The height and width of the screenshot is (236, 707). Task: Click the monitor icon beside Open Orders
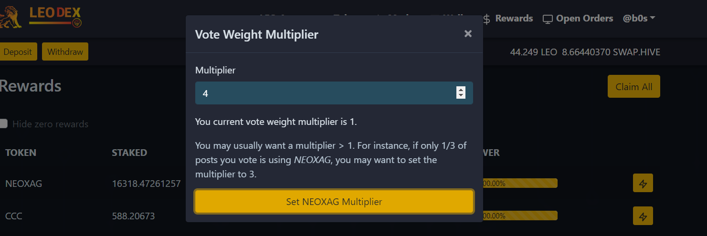[548, 19]
